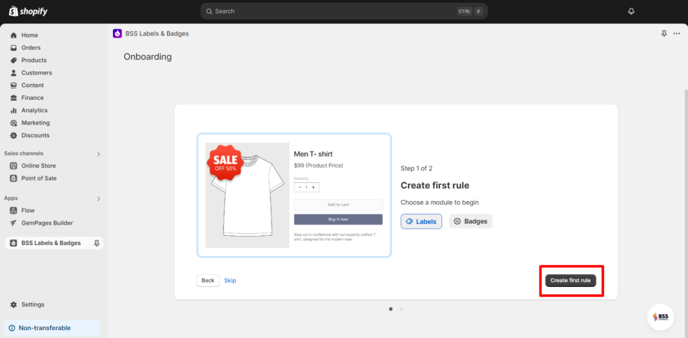Click the BSS Labels & Badges app logo icon
The image size is (688, 338).
point(117,34)
